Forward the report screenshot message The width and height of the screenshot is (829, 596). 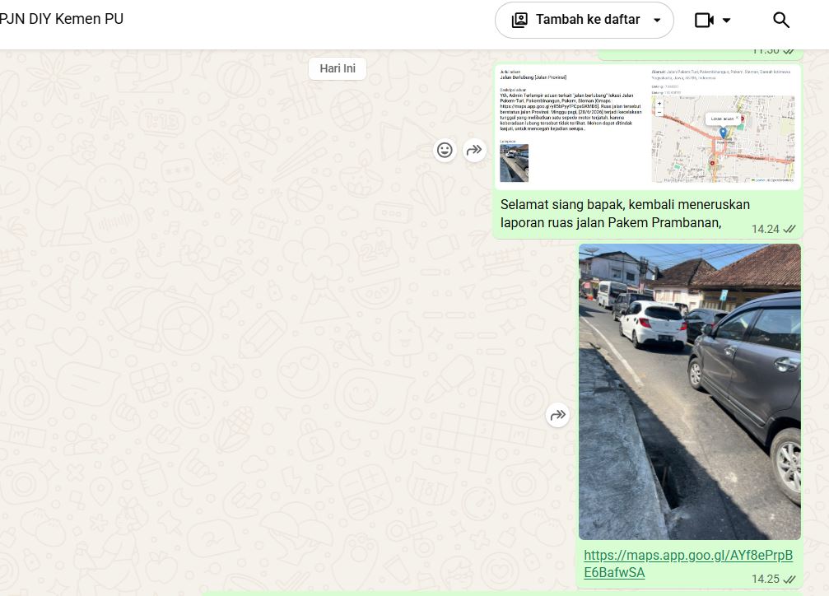[x=474, y=150]
